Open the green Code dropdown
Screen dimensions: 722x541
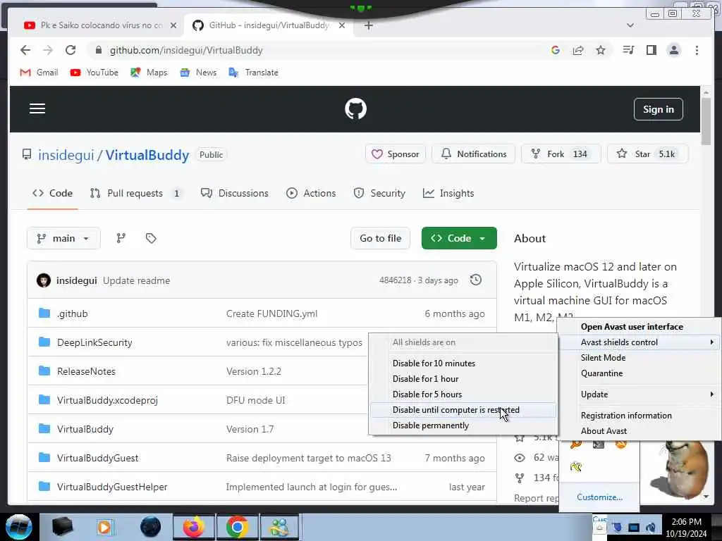click(x=459, y=238)
